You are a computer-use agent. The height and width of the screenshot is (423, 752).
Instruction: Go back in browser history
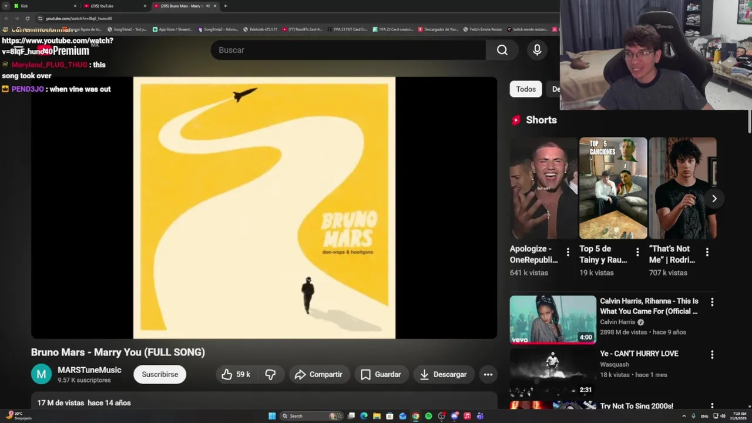6,18
